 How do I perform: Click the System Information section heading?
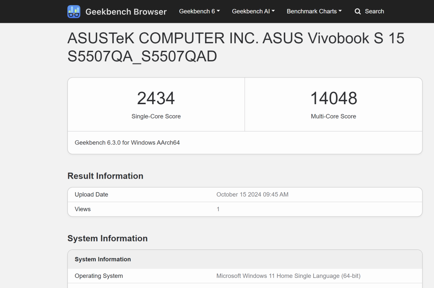pos(107,238)
